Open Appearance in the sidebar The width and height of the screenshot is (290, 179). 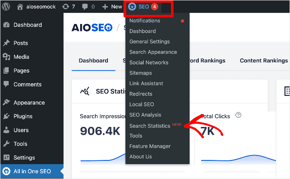click(x=29, y=103)
